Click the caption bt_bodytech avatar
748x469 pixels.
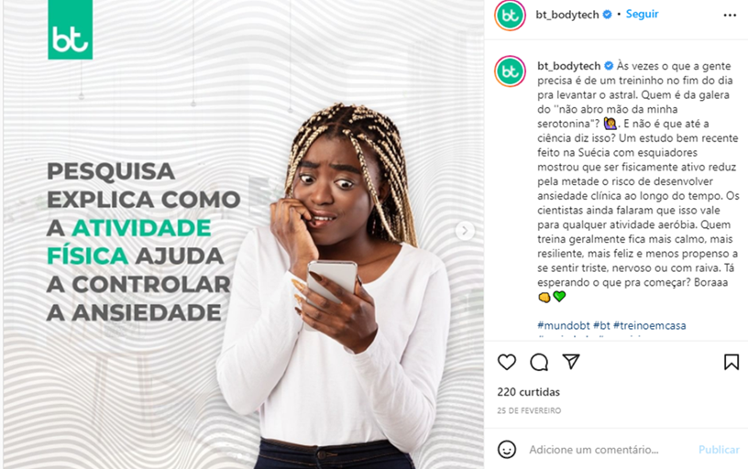point(511,71)
